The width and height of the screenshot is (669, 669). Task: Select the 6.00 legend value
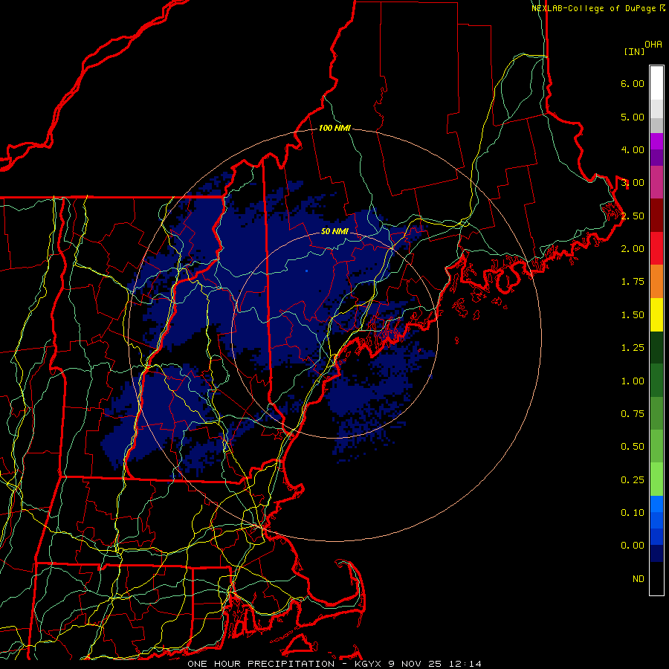pos(633,83)
